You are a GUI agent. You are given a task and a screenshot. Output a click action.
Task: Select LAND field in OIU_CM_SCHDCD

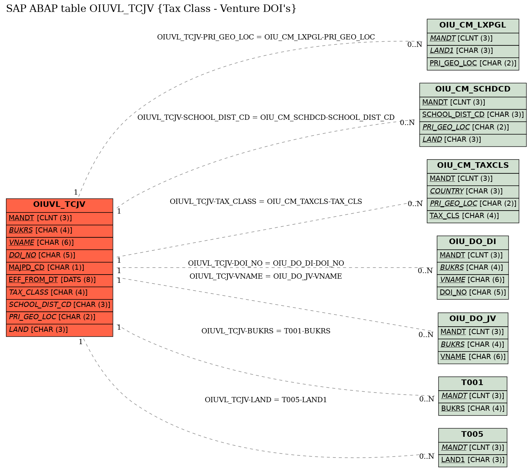coord(473,140)
